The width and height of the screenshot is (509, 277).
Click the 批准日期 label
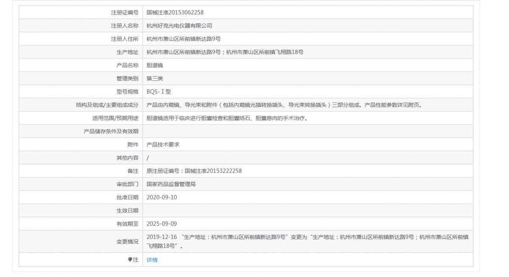click(x=128, y=197)
